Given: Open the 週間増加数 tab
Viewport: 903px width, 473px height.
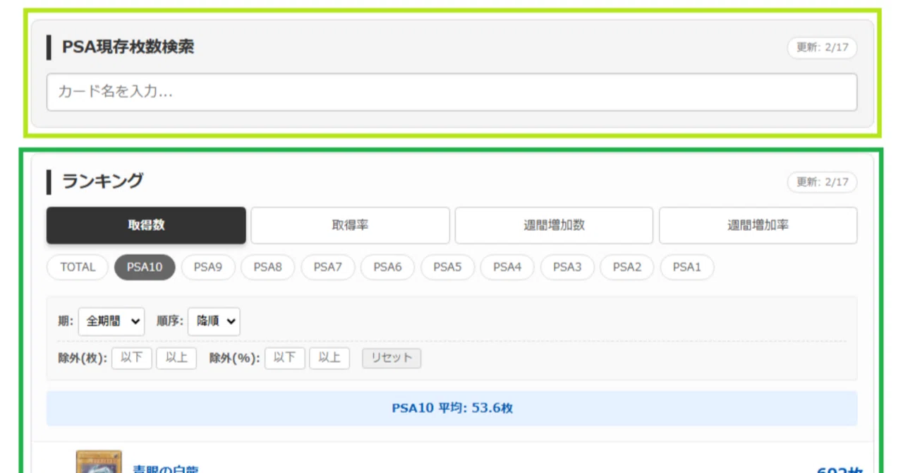Looking at the screenshot, I should click(x=554, y=225).
